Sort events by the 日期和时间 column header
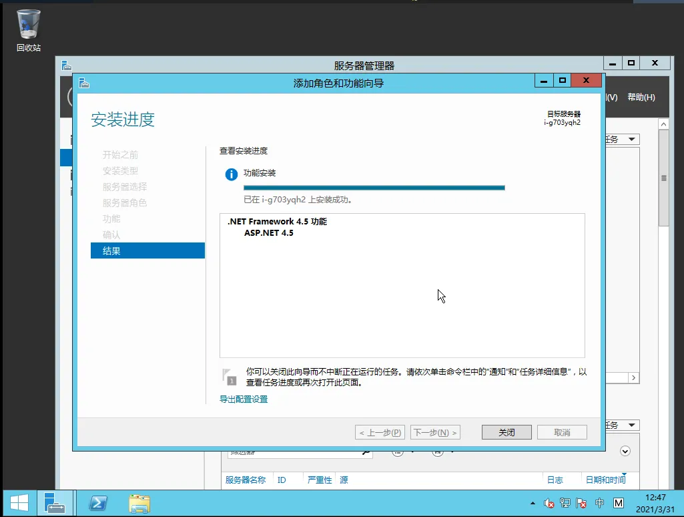This screenshot has width=684, height=517. click(605, 480)
